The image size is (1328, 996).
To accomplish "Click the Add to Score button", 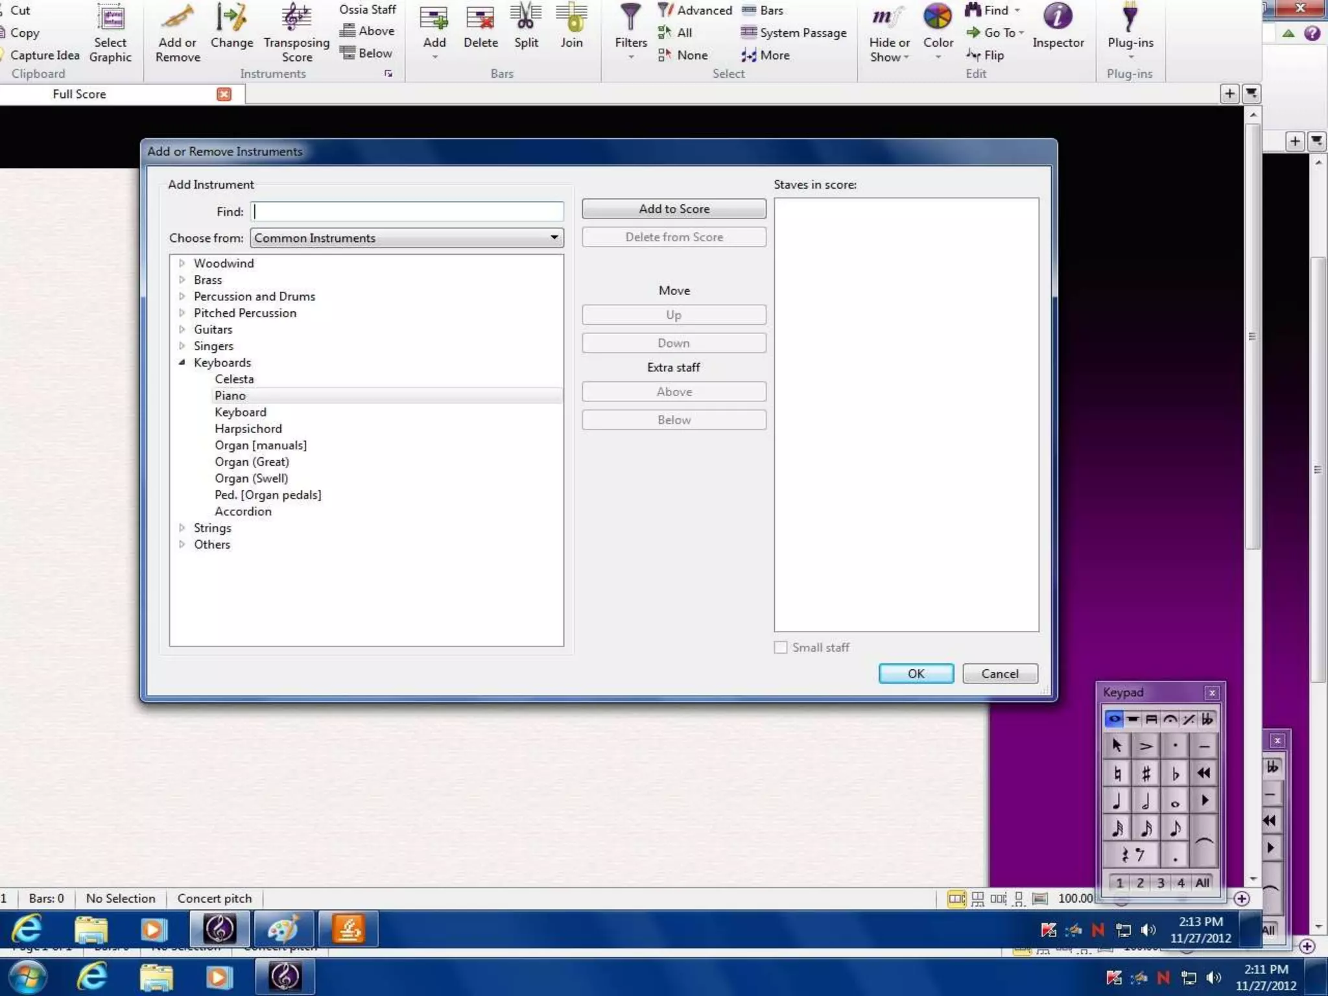I will (674, 209).
